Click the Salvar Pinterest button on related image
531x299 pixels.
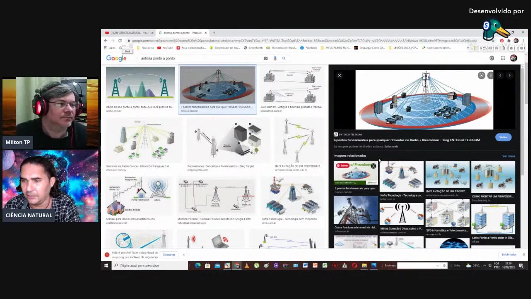click(x=342, y=165)
